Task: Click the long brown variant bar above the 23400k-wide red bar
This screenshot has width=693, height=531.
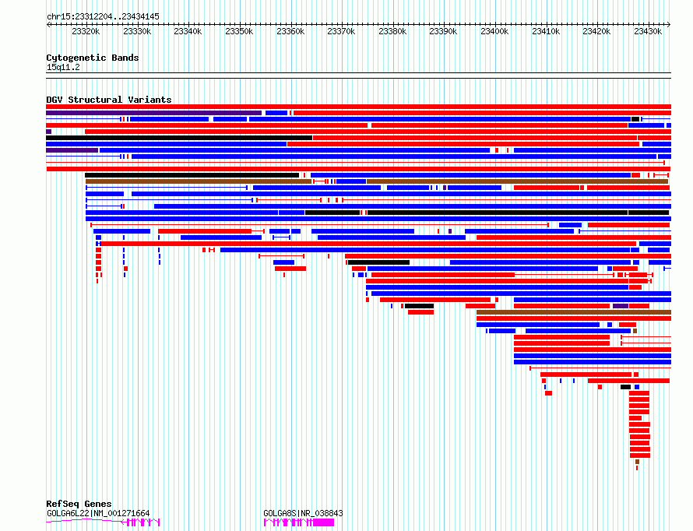Action: [574, 312]
